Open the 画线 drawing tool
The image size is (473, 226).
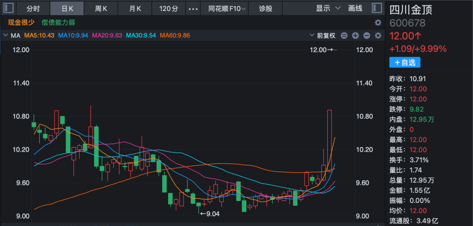(355, 8)
